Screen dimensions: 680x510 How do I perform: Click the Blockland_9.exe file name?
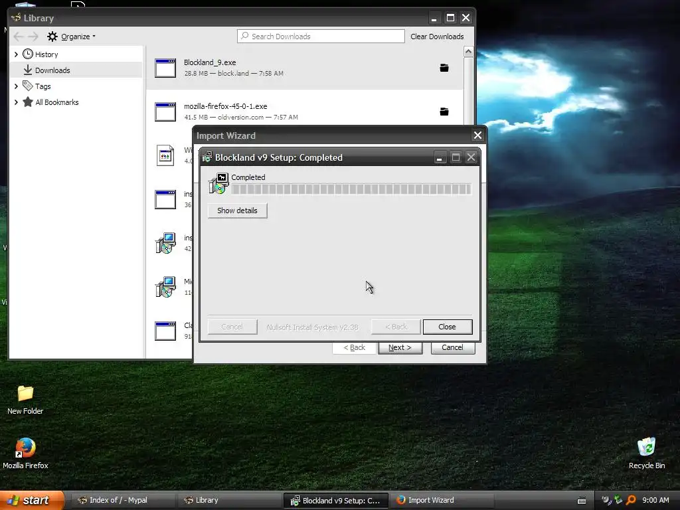[x=210, y=62]
